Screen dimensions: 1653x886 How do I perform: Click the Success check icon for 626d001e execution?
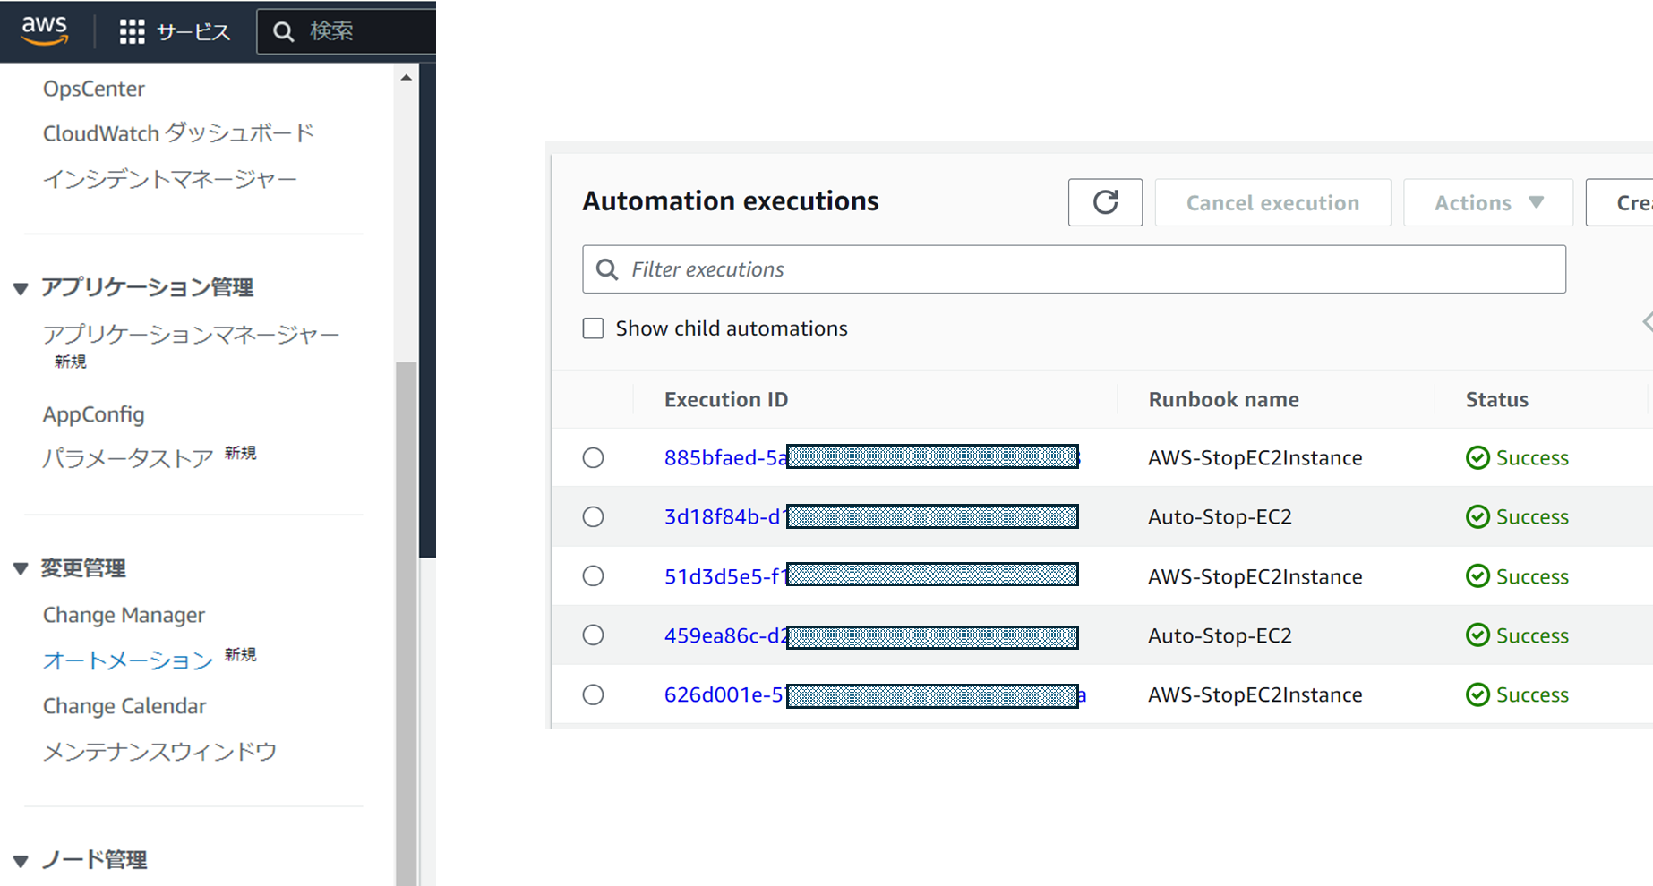pos(1477,694)
